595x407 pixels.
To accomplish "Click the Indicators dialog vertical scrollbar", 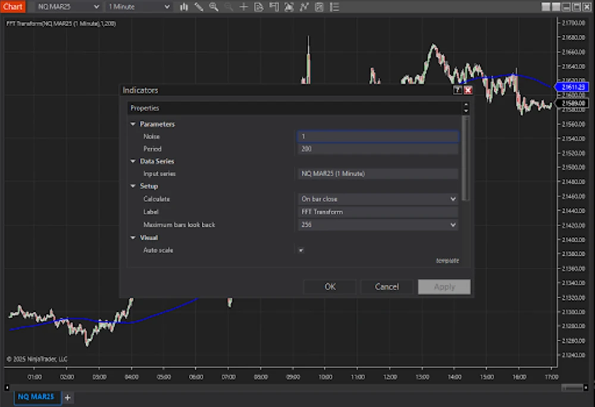I will click(x=466, y=158).
